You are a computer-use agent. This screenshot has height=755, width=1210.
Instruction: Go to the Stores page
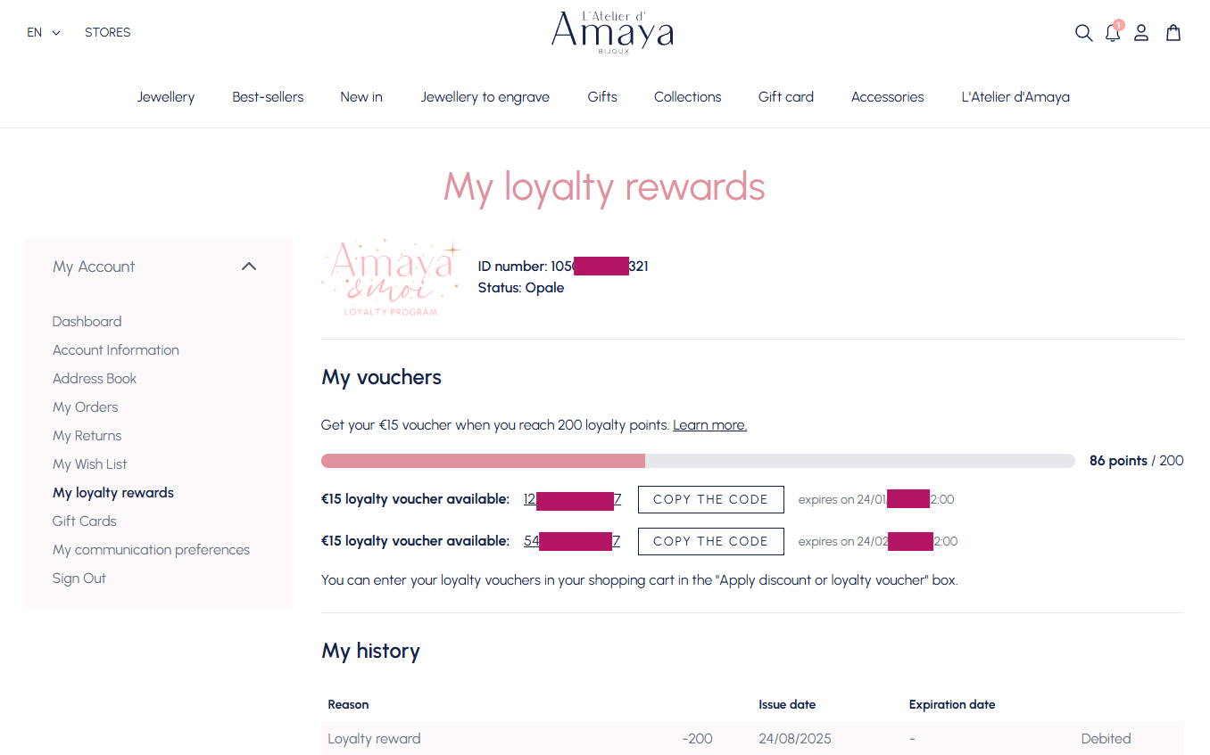(x=108, y=33)
